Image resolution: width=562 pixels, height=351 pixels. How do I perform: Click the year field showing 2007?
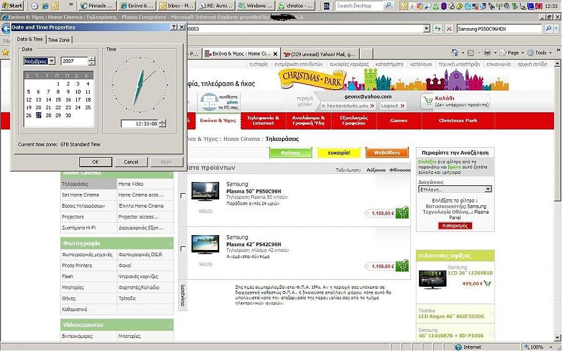[74, 61]
